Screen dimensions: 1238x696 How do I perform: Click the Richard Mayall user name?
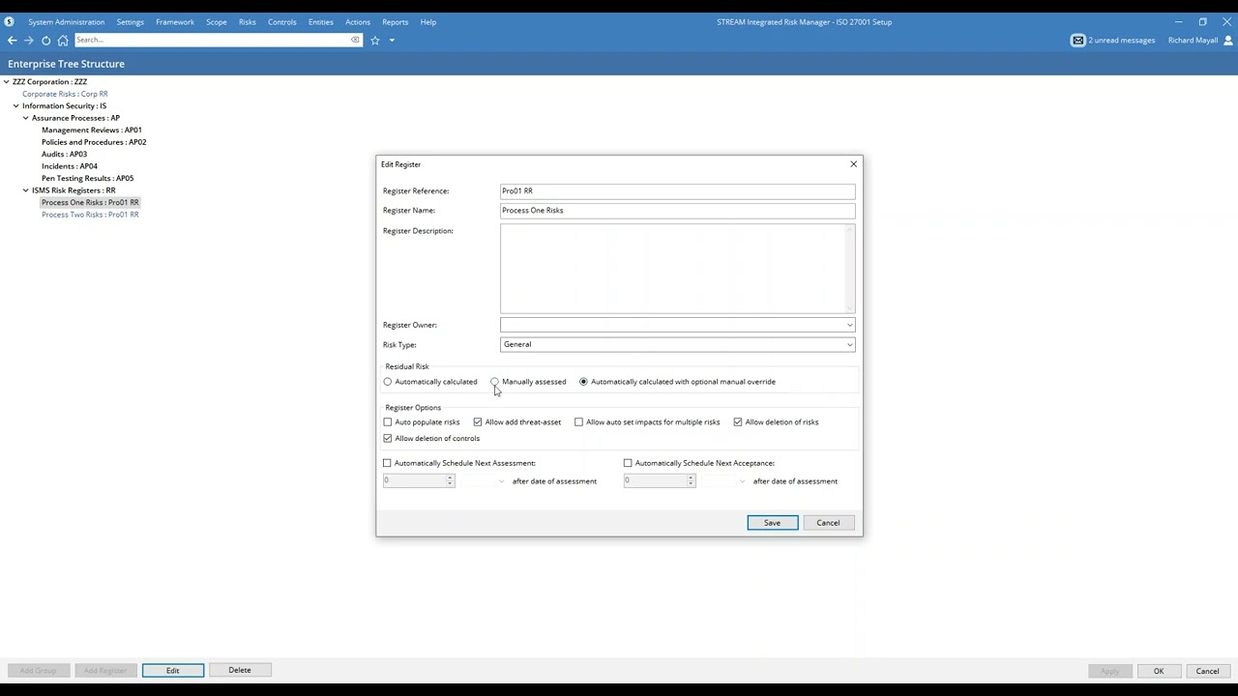tap(1193, 41)
